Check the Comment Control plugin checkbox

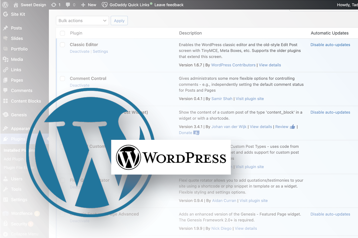pyautogui.click(x=62, y=78)
